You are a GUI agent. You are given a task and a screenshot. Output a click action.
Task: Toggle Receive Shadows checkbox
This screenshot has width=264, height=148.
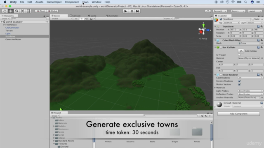click(x=239, y=81)
